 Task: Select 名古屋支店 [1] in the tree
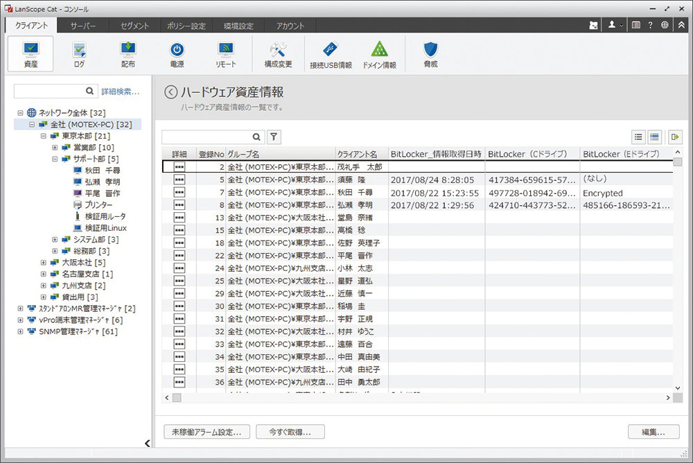pyautogui.click(x=82, y=274)
